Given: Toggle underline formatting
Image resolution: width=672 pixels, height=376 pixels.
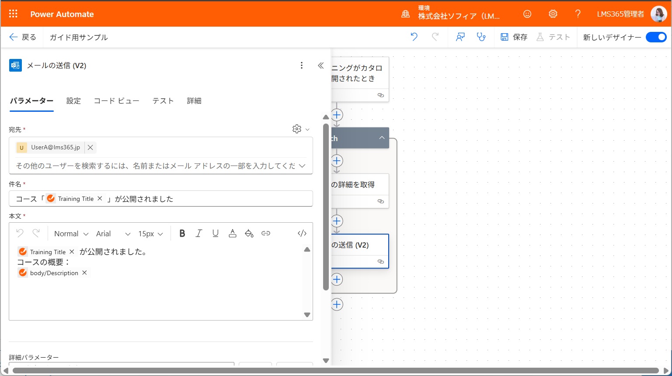Looking at the screenshot, I should [215, 233].
